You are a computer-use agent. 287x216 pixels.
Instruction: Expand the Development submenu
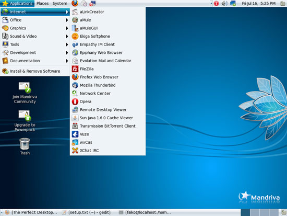(35, 53)
